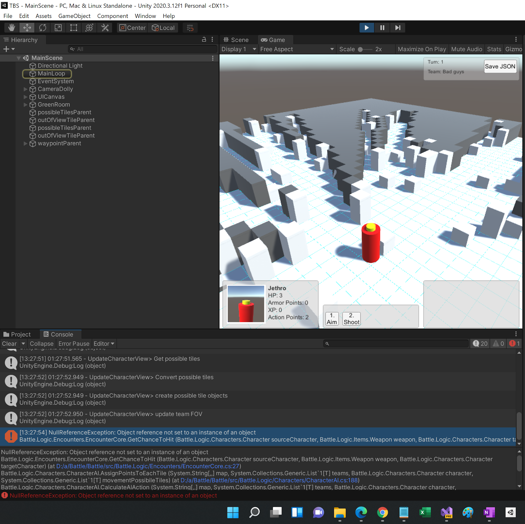The width and height of the screenshot is (525, 524).
Task: Select the Rect transform tool
Action: [x=73, y=27]
